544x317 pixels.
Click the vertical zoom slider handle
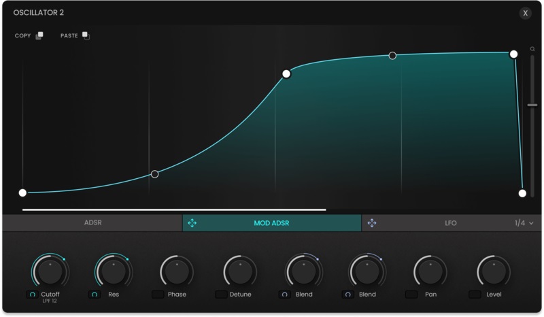click(x=532, y=105)
